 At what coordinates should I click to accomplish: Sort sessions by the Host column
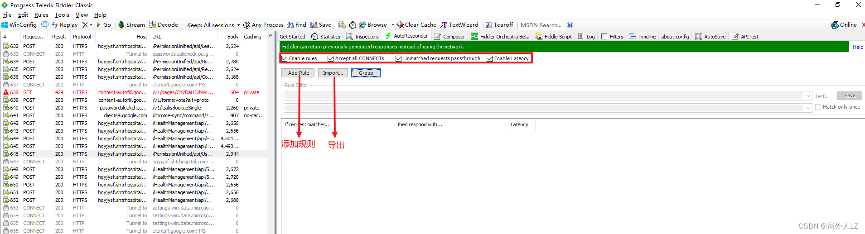tap(122, 37)
